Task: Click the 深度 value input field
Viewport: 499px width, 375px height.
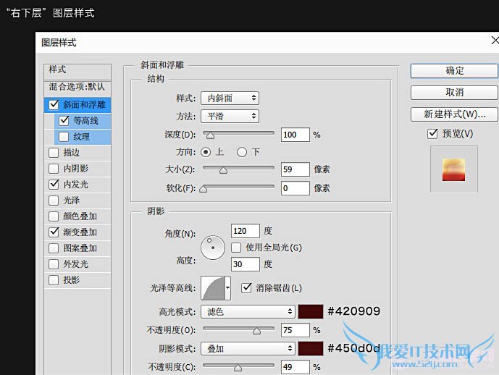Action: 294,135
